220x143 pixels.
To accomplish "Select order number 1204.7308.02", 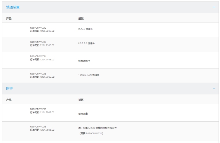I will pyautogui.click(x=47, y=45).
